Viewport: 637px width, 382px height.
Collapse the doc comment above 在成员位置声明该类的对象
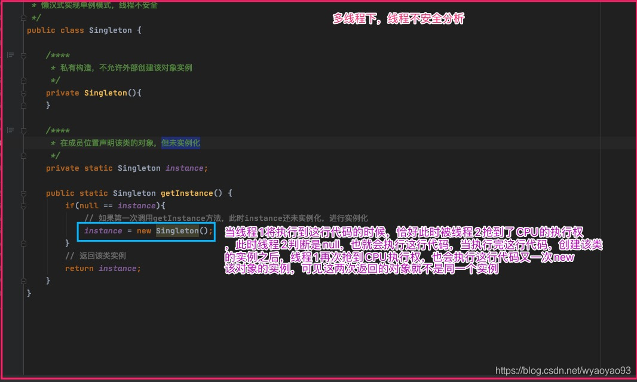click(x=23, y=131)
